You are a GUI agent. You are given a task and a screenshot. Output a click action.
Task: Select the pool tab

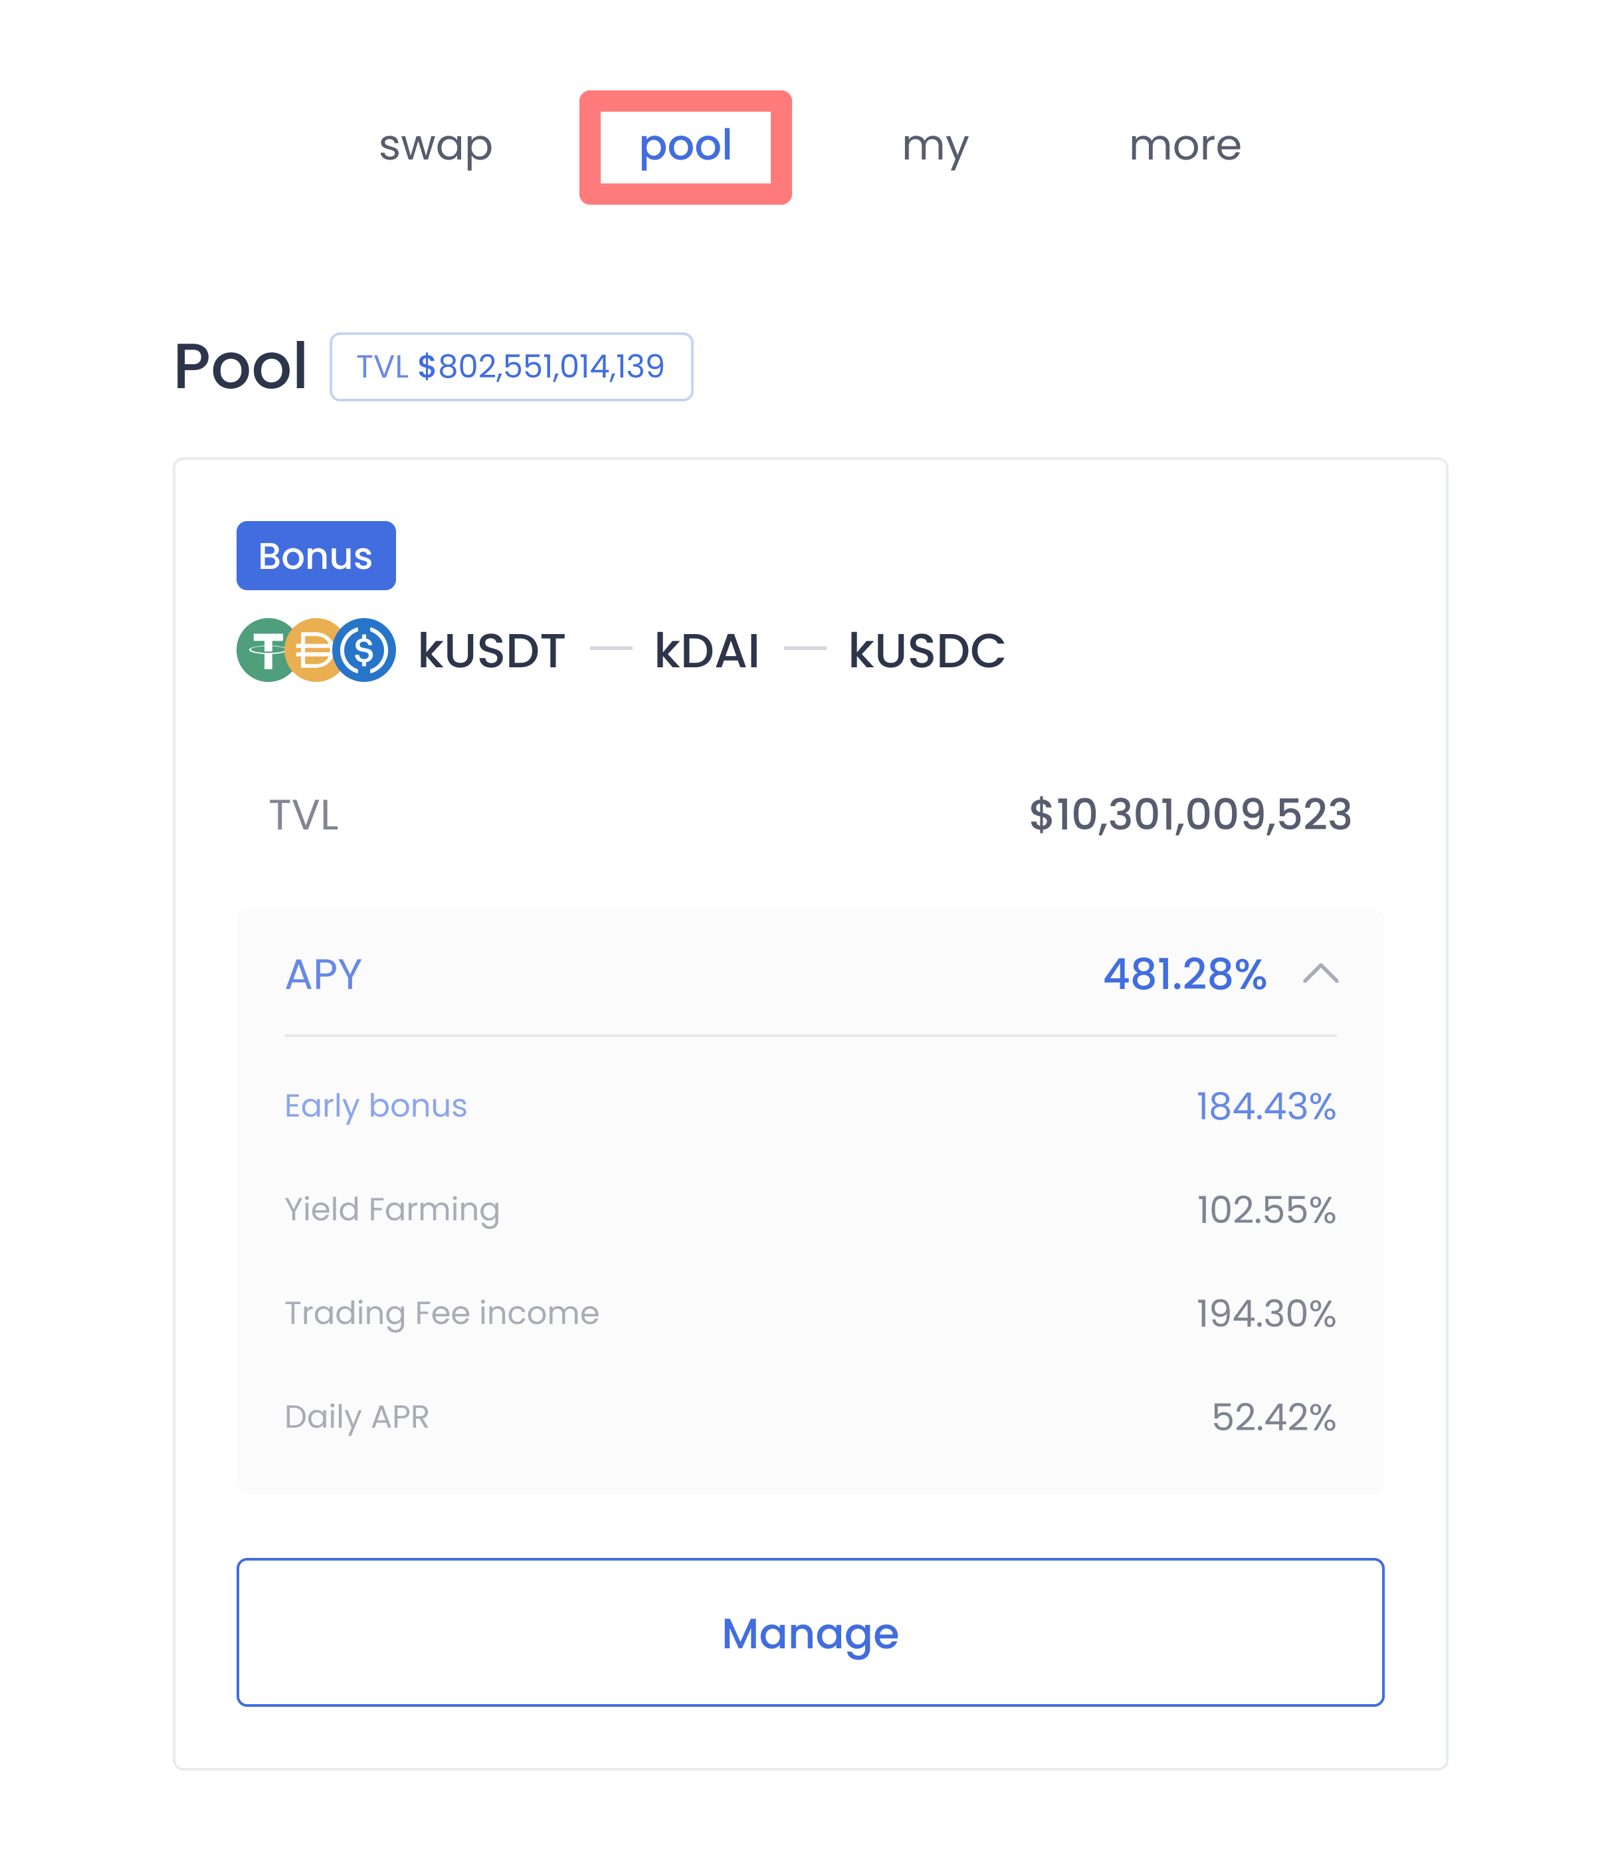tap(685, 146)
